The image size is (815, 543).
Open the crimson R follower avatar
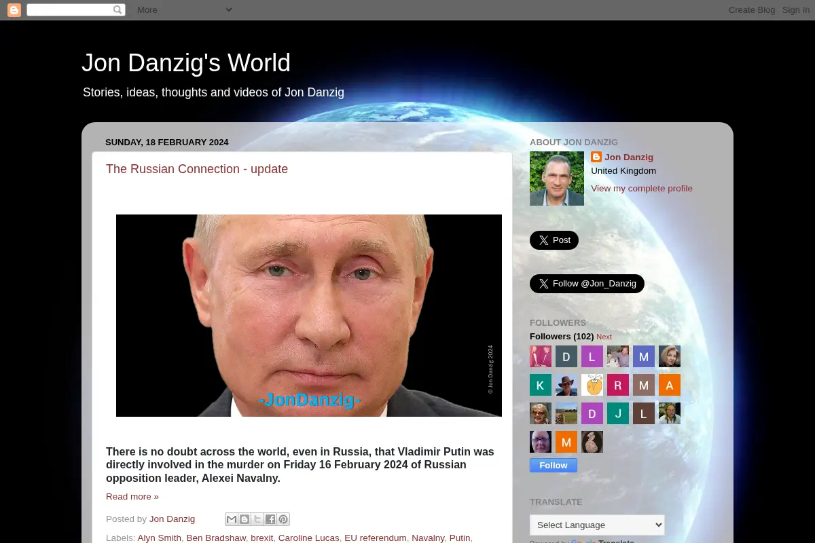point(618,385)
